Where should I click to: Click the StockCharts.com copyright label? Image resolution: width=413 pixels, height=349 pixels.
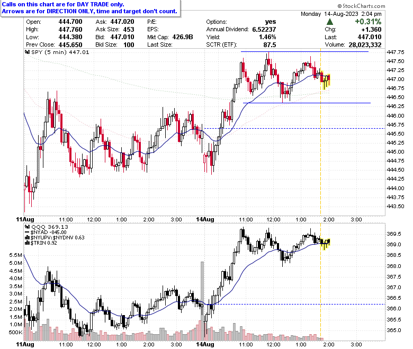[361, 6]
